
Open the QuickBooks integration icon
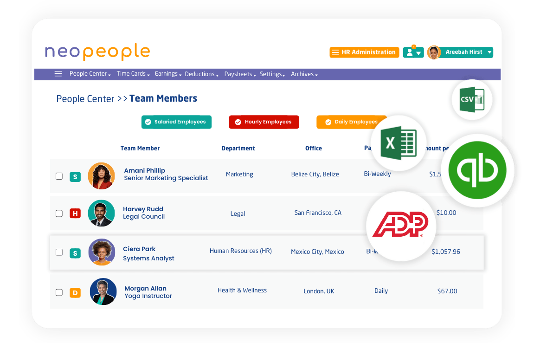[477, 170]
